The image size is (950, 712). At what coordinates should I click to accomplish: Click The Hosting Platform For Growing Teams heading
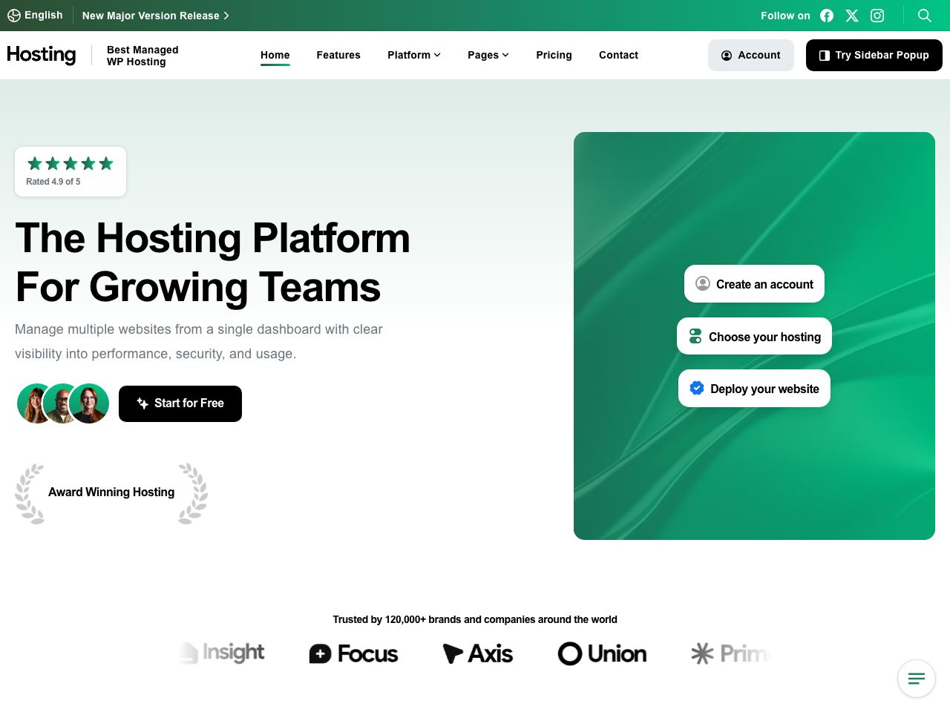tap(213, 263)
